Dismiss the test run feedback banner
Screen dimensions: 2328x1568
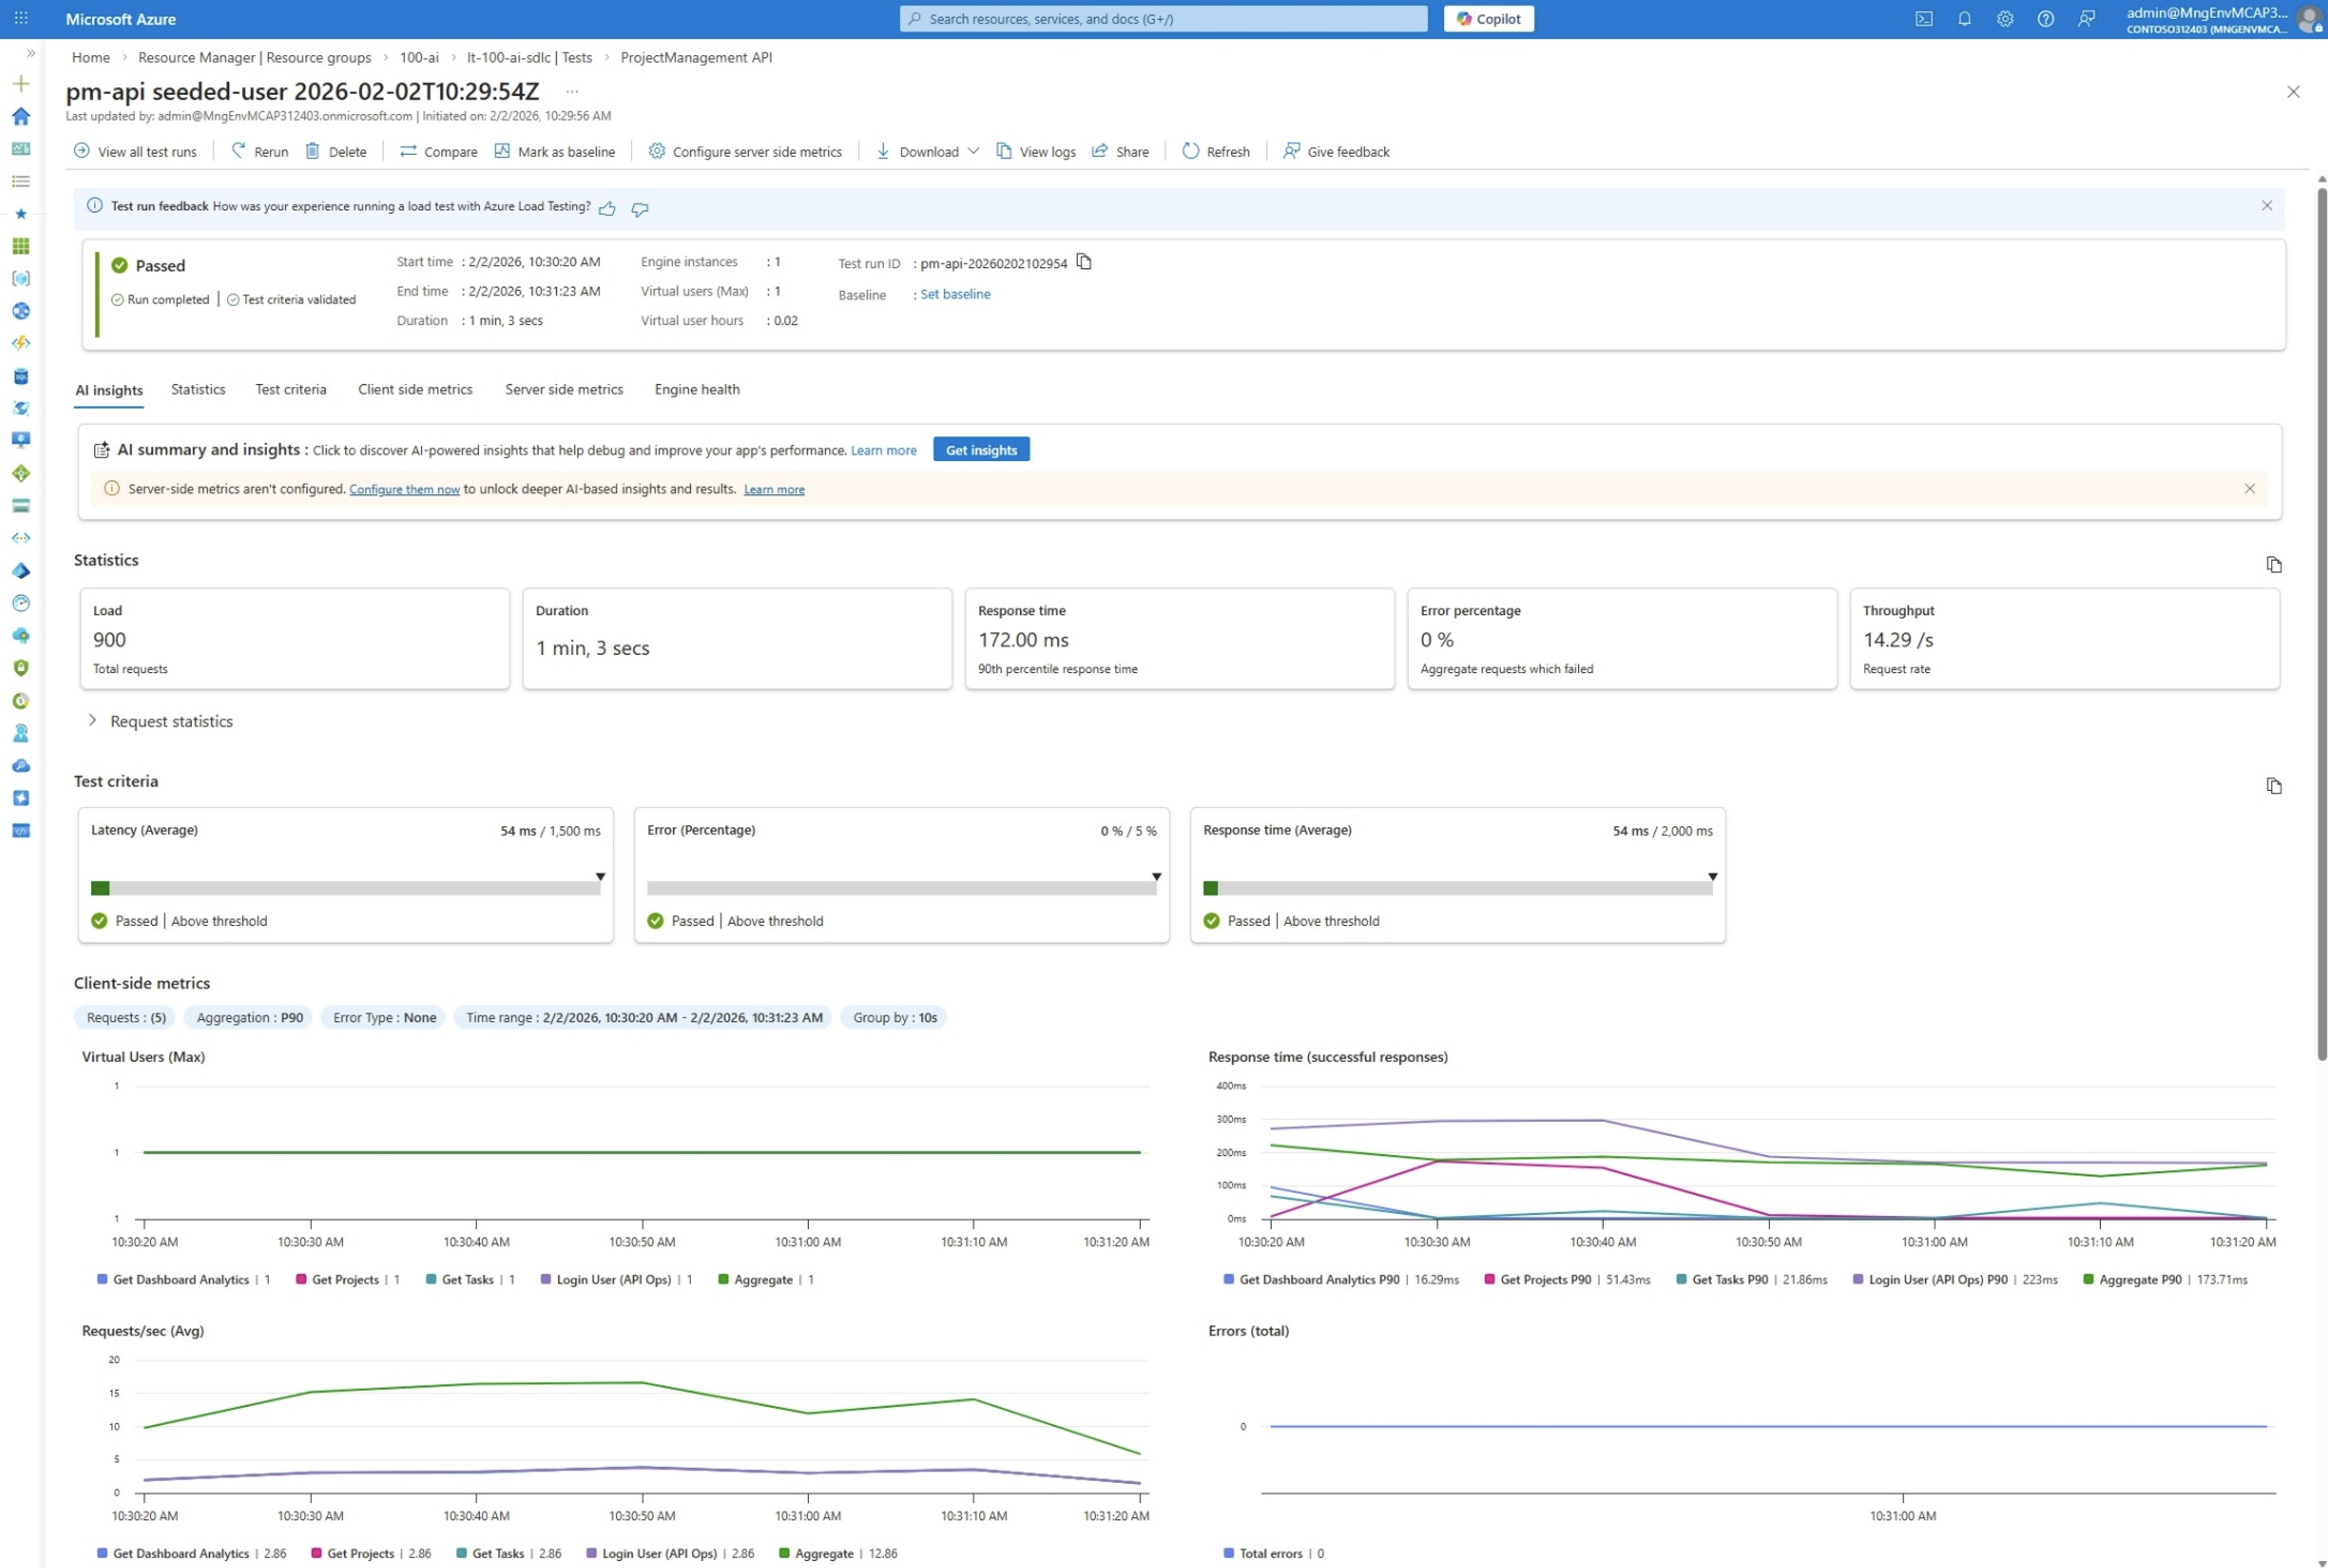(2266, 205)
